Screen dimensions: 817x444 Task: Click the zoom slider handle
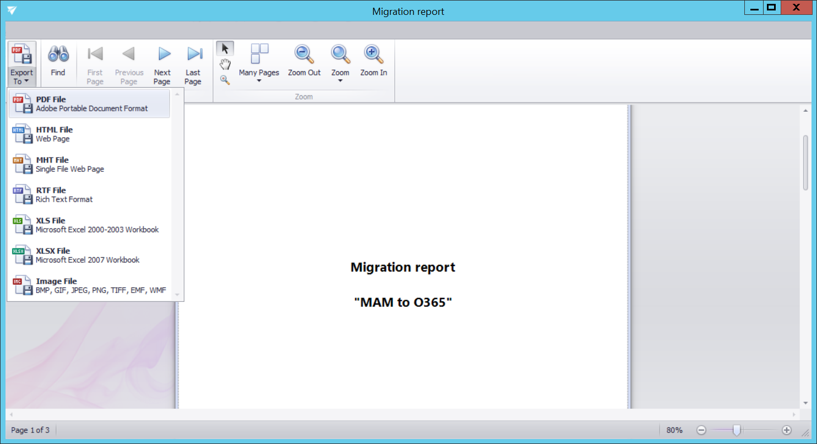point(737,430)
